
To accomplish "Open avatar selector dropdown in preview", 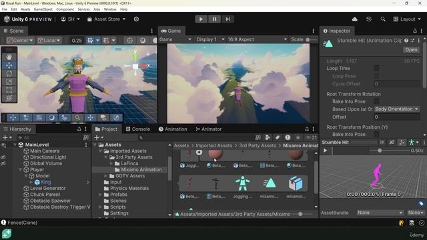I will pyautogui.click(x=414, y=142).
